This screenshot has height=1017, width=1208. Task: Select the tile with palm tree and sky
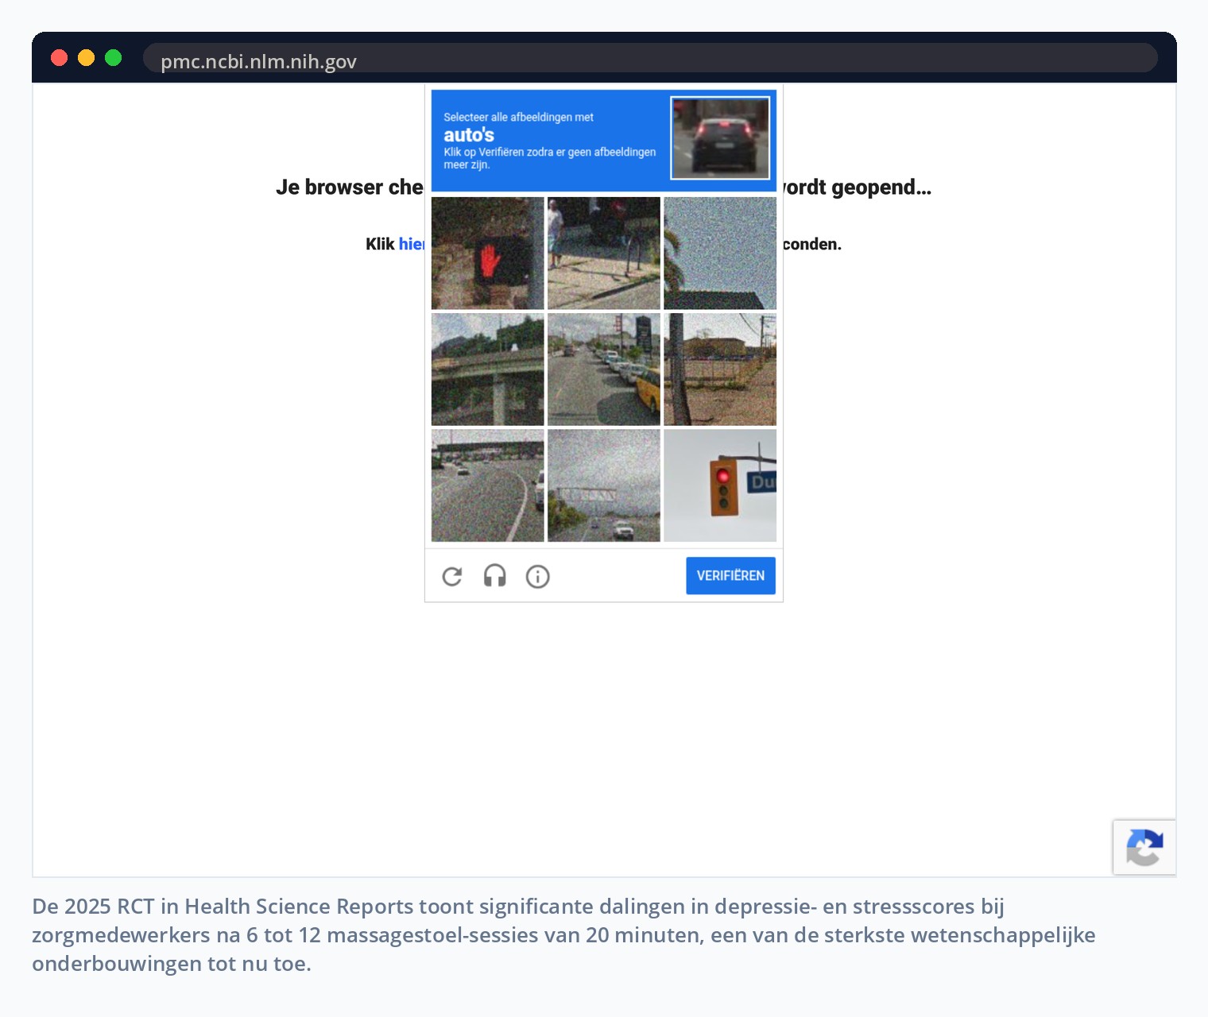(720, 253)
